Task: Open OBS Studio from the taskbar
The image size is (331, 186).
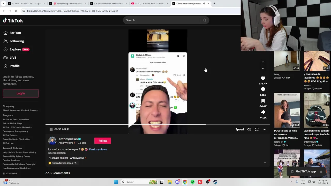Action: [208, 182]
